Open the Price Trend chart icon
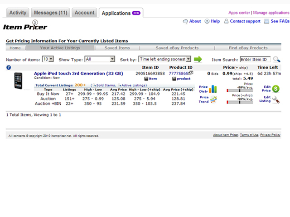The width and height of the screenshot is (290, 217). click(x=213, y=99)
